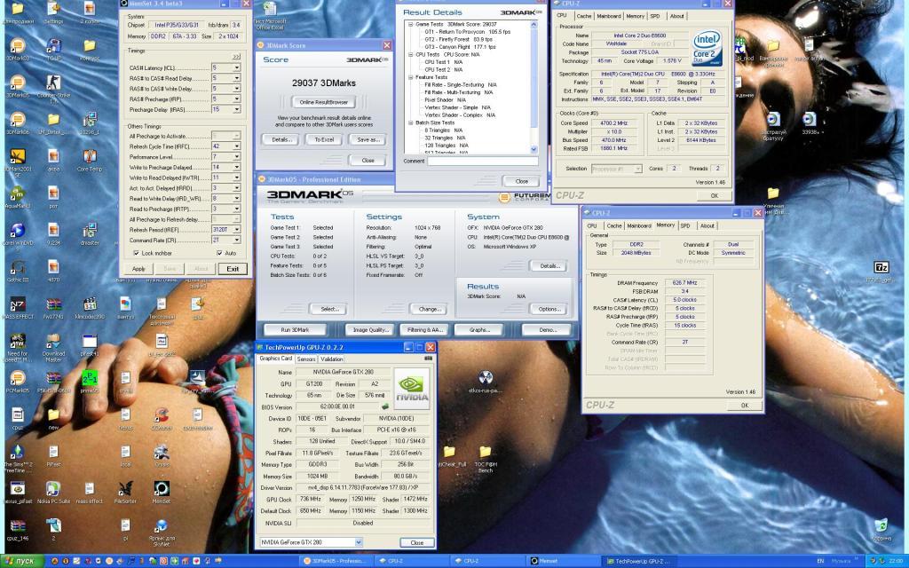The width and height of the screenshot is (909, 568).
Task: Switch to 3DMark05 taskbar button
Action: pyautogui.click(x=335, y=561)
